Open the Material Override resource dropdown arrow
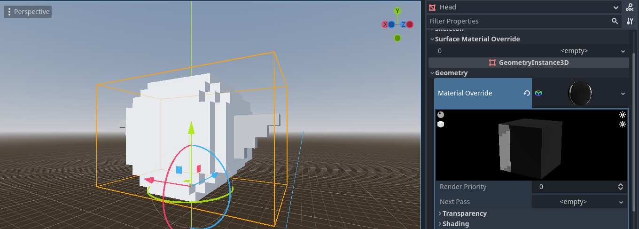This screenshot has height=229, width=639. tap(623, 94)
